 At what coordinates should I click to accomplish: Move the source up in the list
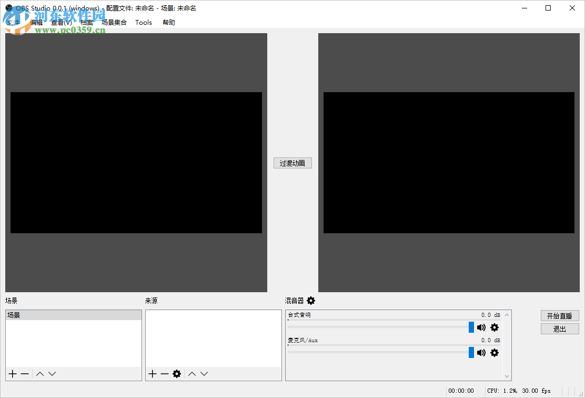click(x=192, y=374)
